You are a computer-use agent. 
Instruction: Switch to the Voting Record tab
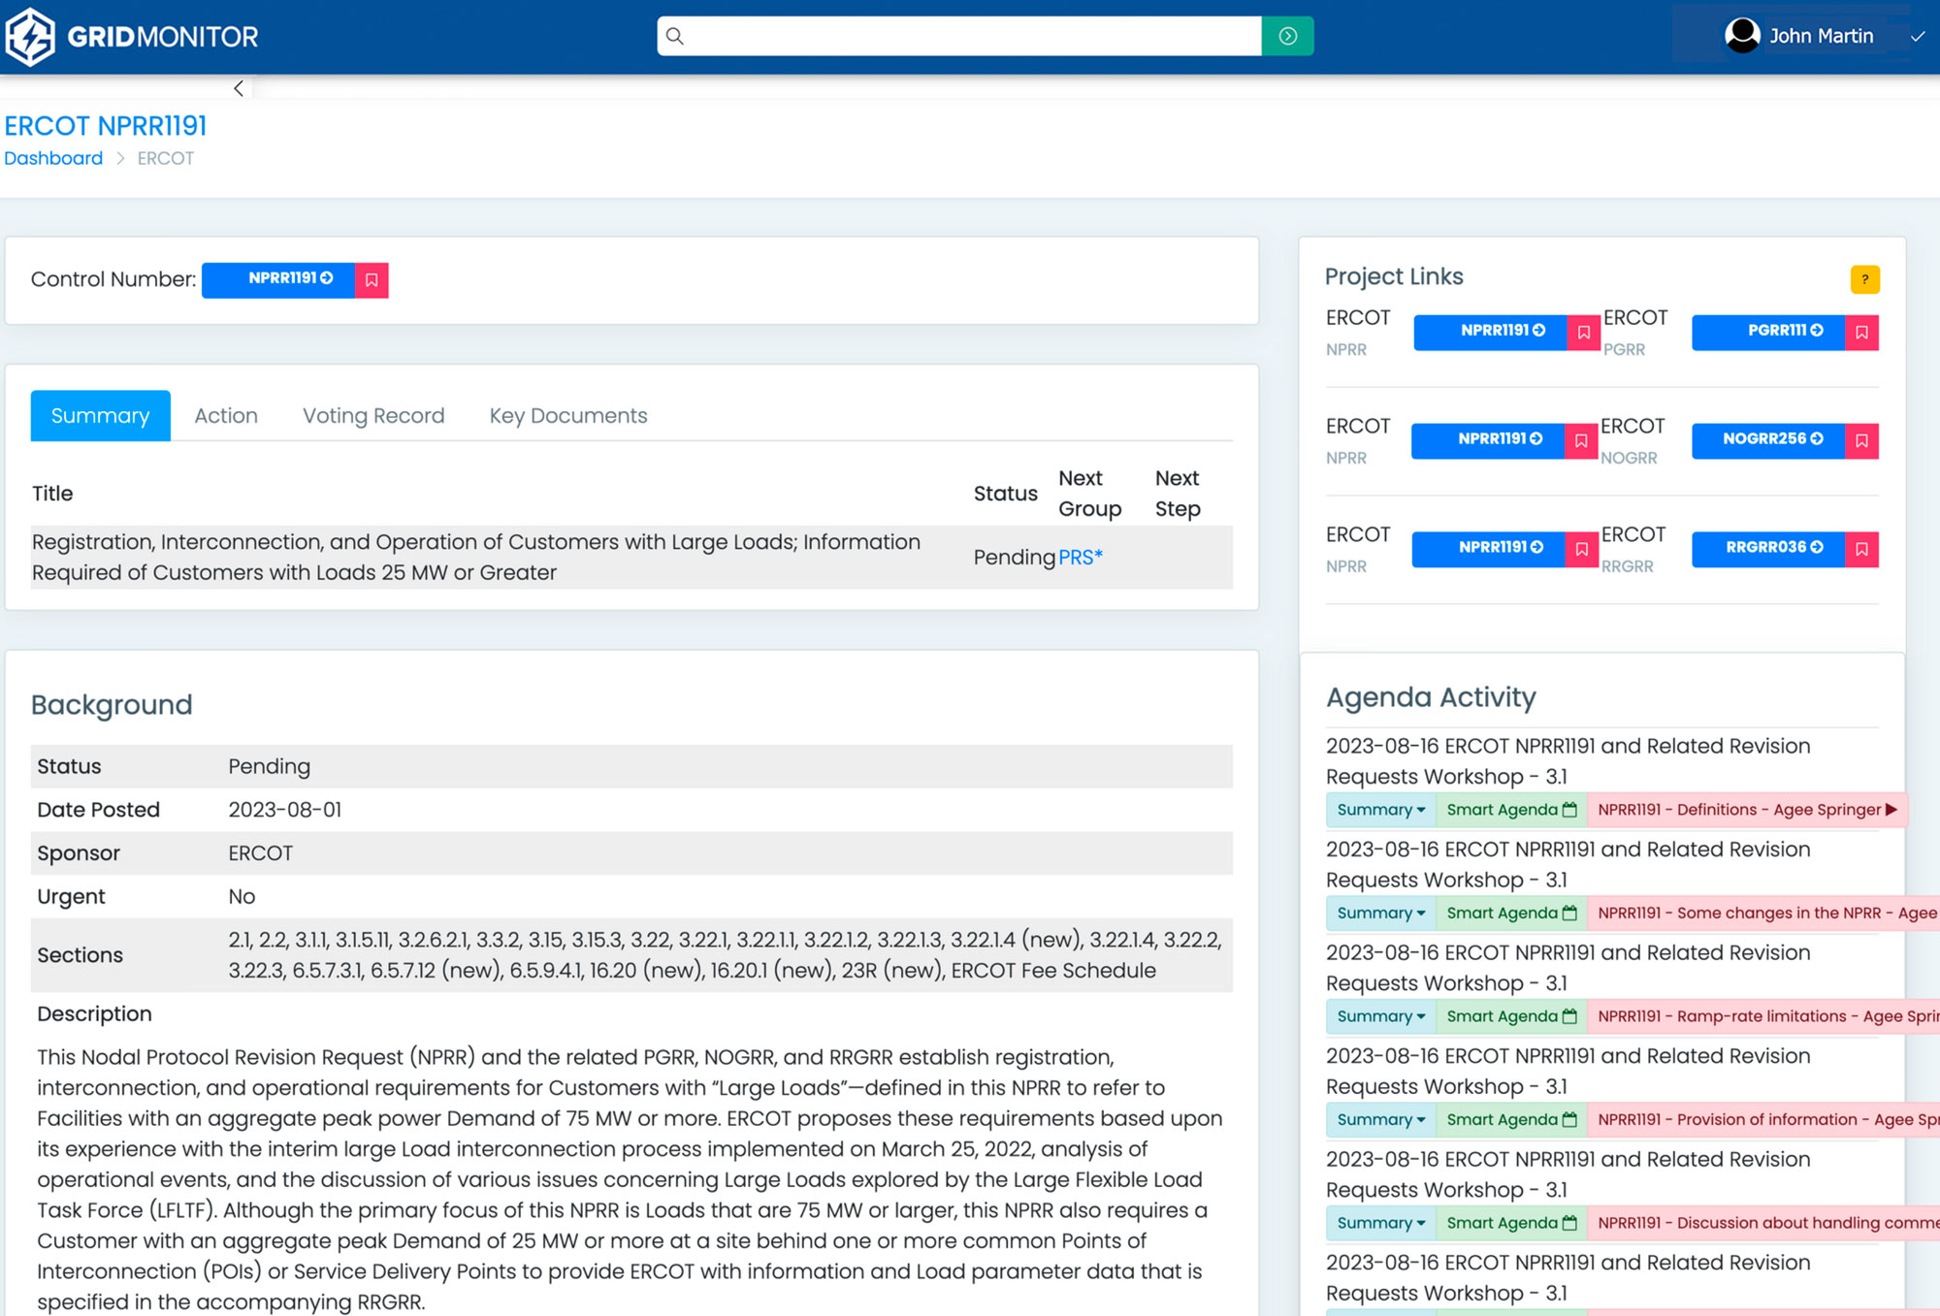click(373, 416)
